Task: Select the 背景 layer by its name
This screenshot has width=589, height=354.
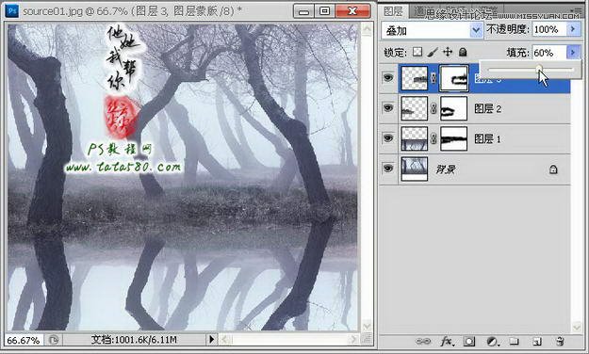Action: (x=446, y=169)
